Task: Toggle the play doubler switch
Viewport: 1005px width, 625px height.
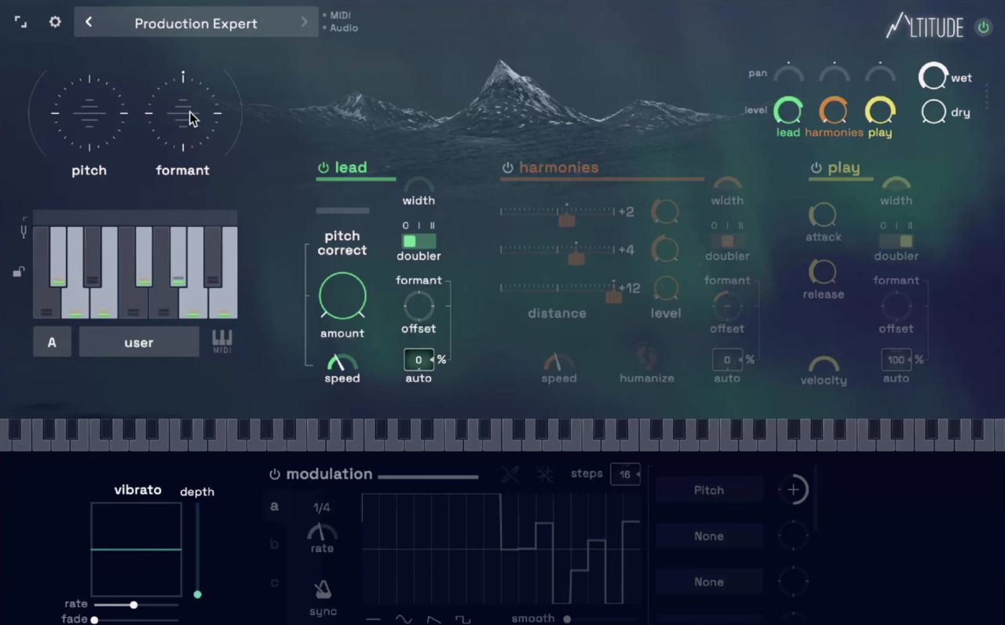Action: [x=896, y=241]
